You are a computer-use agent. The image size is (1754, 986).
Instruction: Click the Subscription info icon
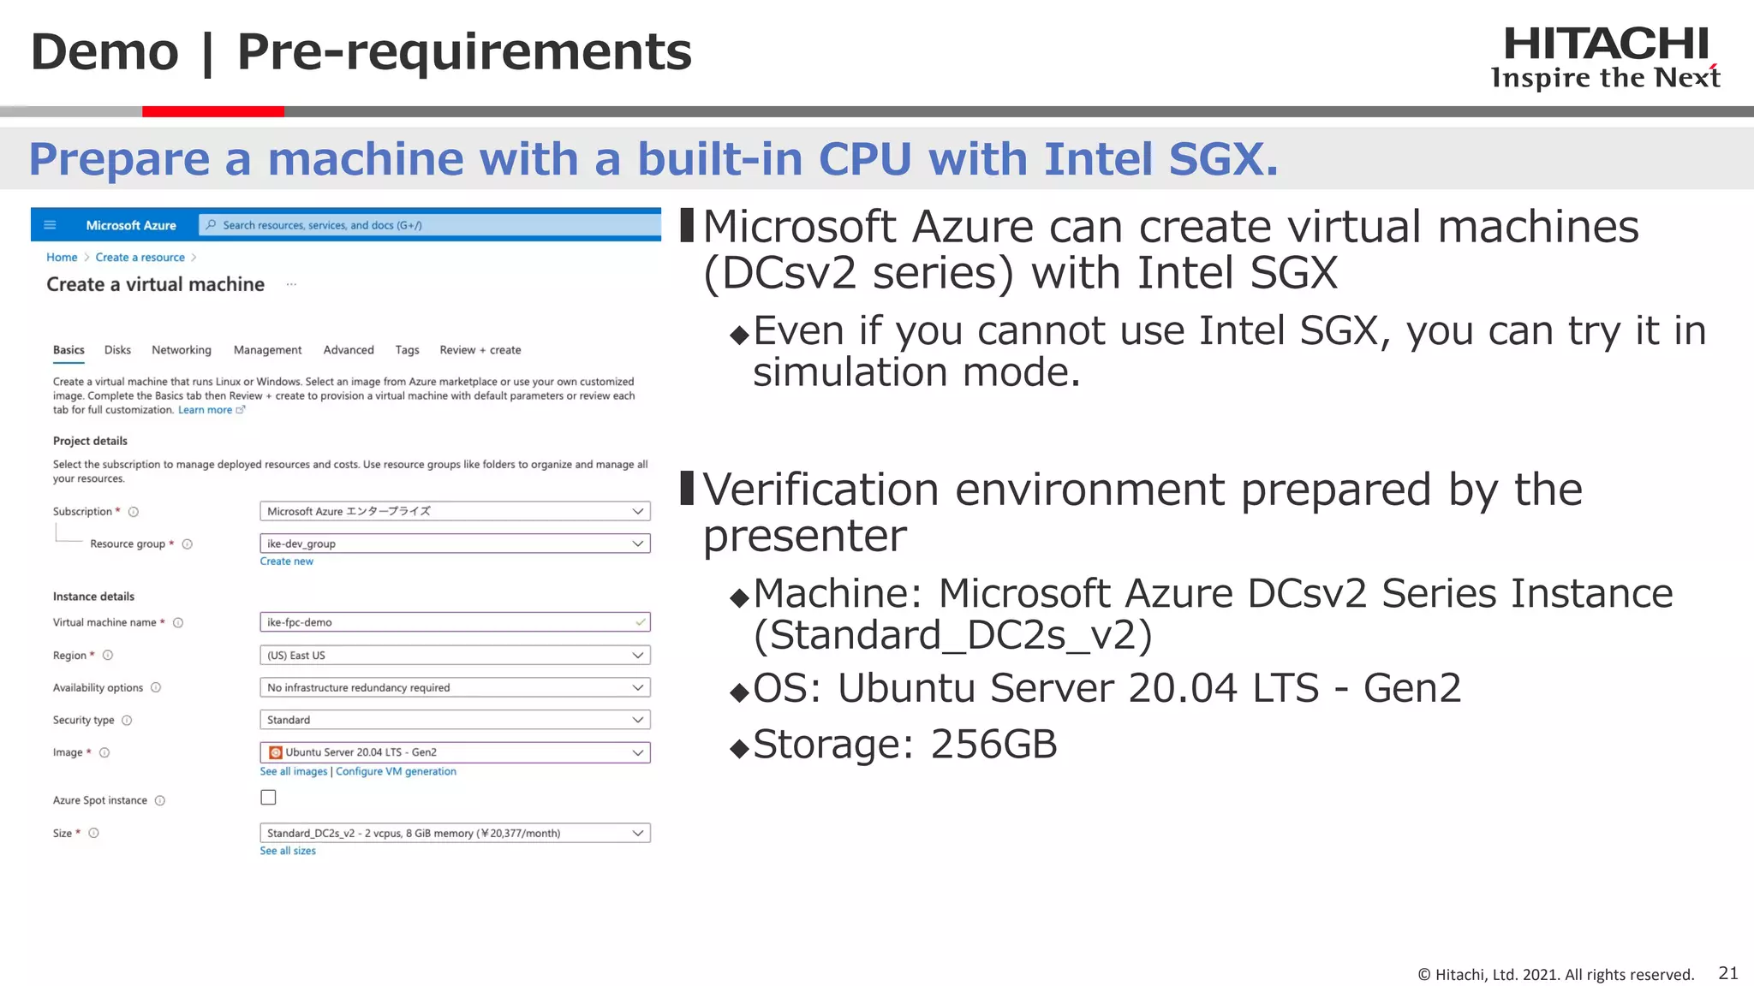pos(134,512)
